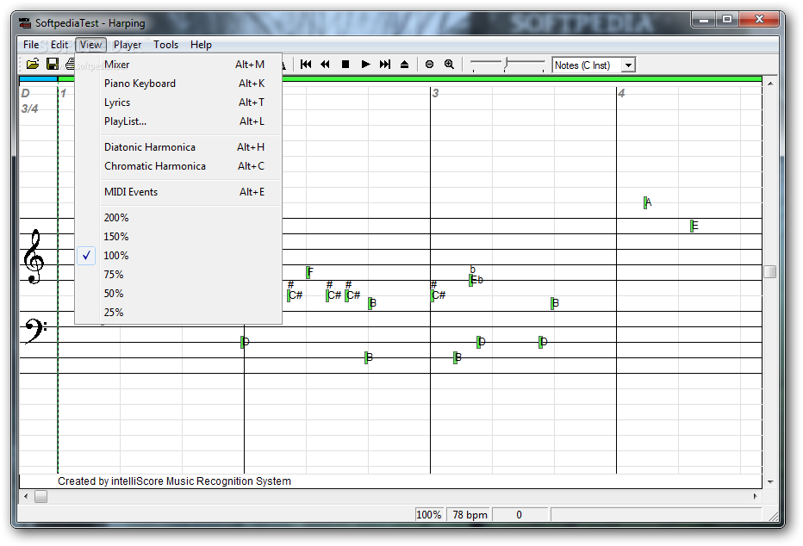This screenshot has height=546, width=803.
Task: Click the vertical scrollbar thumb
Action: point(769,271)
